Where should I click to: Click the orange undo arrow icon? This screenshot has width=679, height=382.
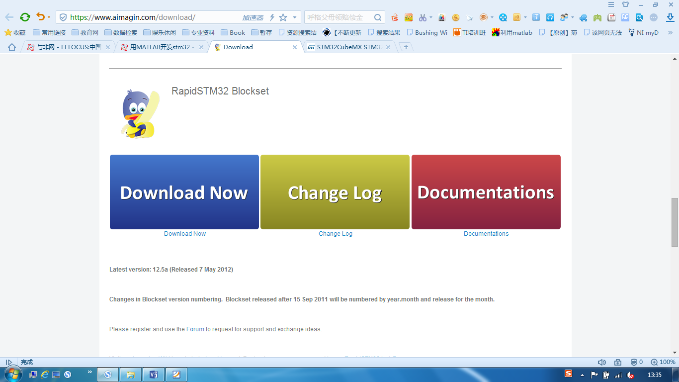point(41,17)
